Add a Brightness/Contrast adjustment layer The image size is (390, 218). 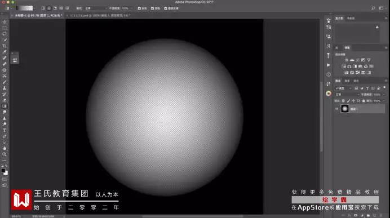pyautogui.click(x=347, y=60)
